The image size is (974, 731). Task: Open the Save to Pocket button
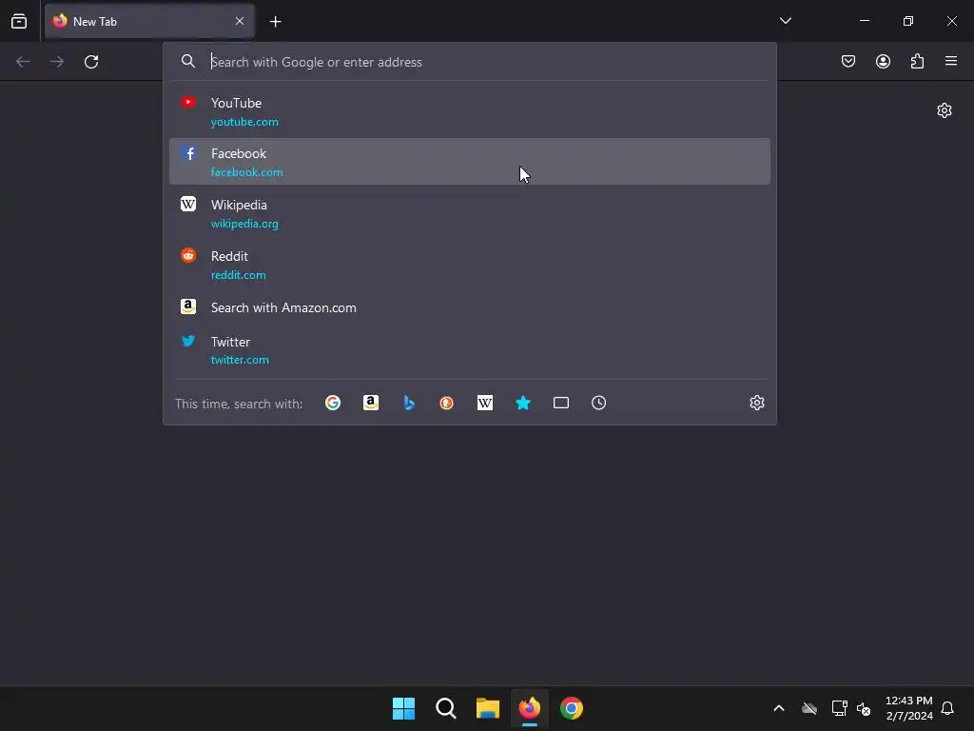point(848,61)
